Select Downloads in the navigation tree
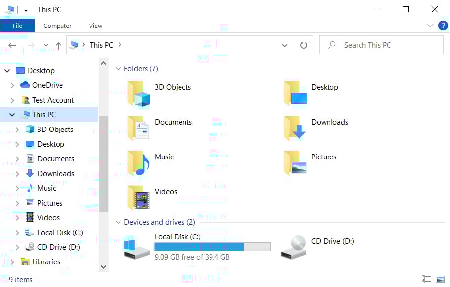The height and width of the screenshot is (287, 450). (x=56, y=174)
